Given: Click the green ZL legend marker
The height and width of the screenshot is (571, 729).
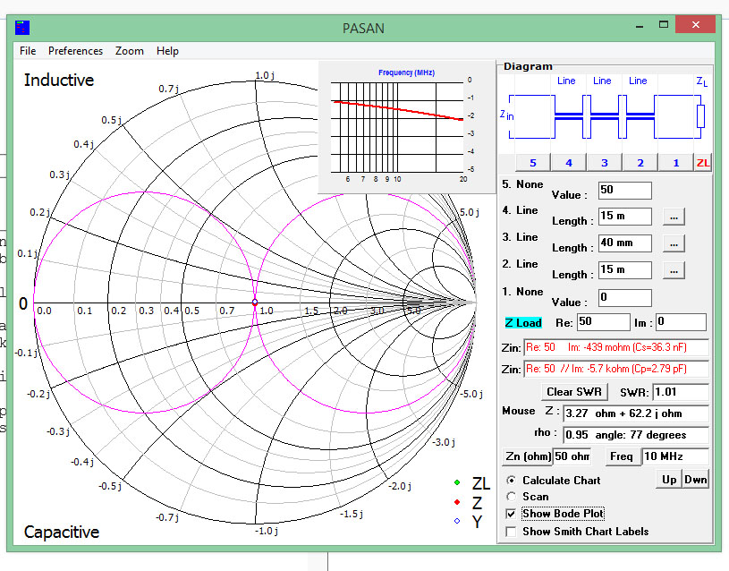Looking at the screenshot, I should 457,482.
